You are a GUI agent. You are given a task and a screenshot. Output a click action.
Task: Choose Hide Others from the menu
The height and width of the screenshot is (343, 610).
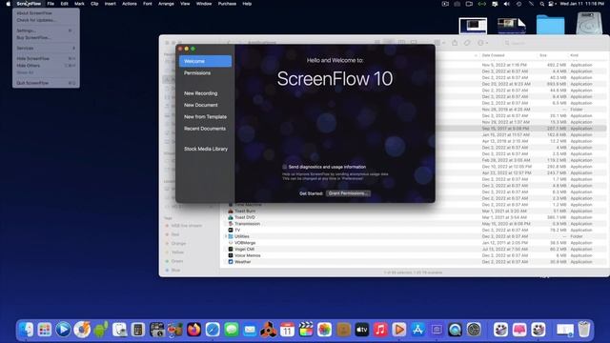pos(46,66)
